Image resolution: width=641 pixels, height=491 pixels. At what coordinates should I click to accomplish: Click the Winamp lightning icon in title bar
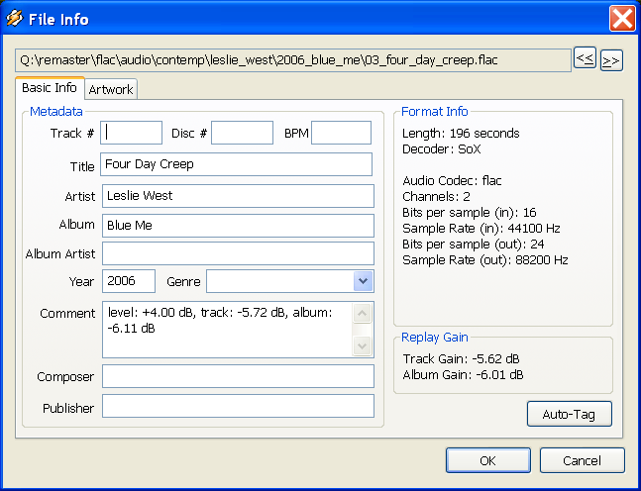[16, 19]
